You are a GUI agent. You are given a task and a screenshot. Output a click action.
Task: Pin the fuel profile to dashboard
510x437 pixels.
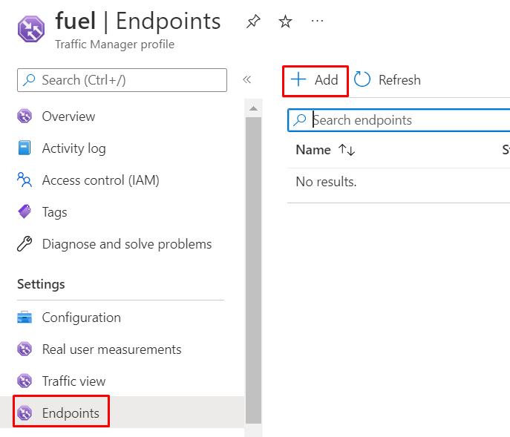253,22
